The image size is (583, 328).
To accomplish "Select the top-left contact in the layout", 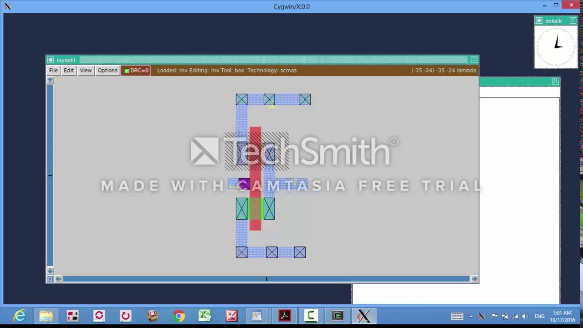I will [x=241, y=99].
